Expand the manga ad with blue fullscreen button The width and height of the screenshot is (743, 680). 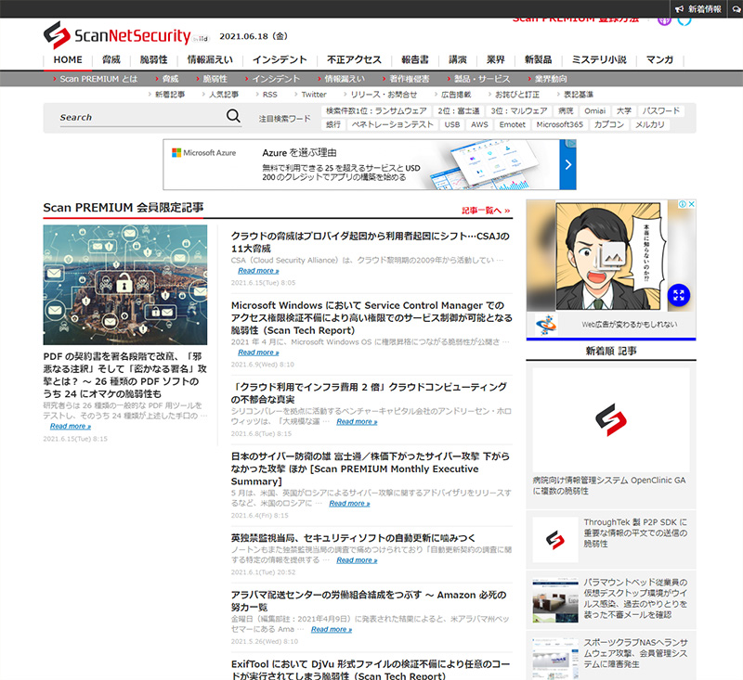pyautogui.click(x=679, y=295)
